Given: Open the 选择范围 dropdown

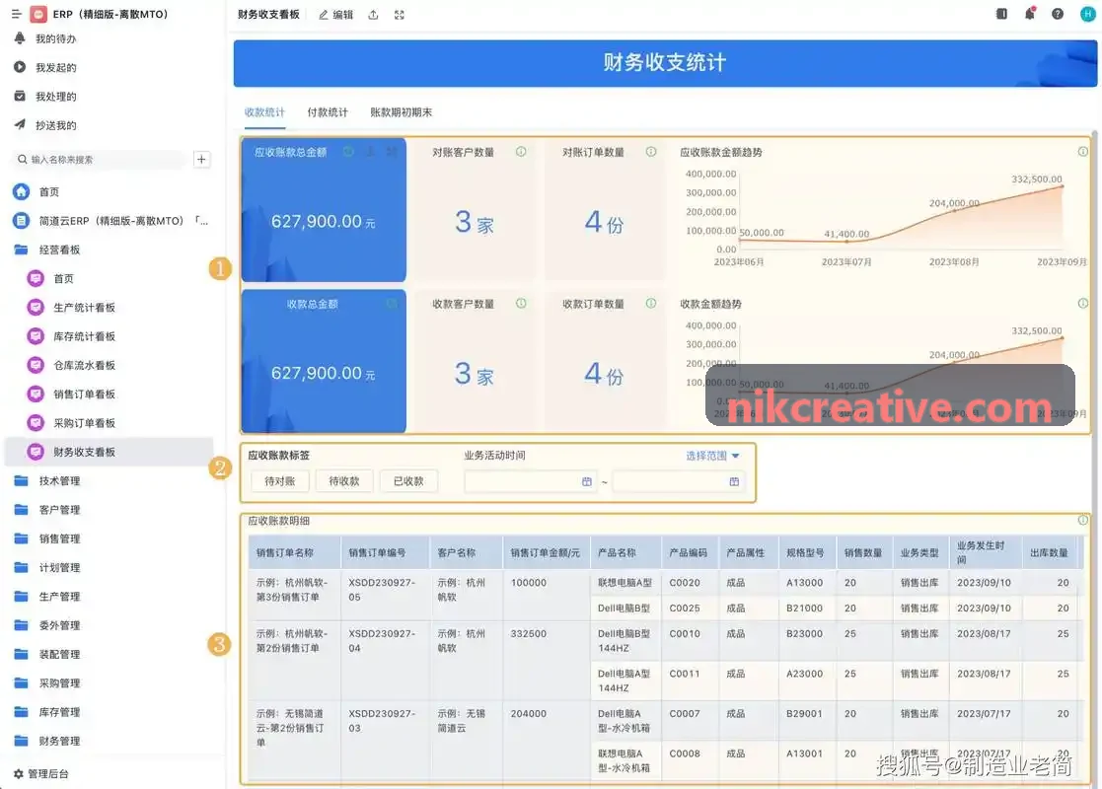Looking at the screenshot, I should pos(712,456).
